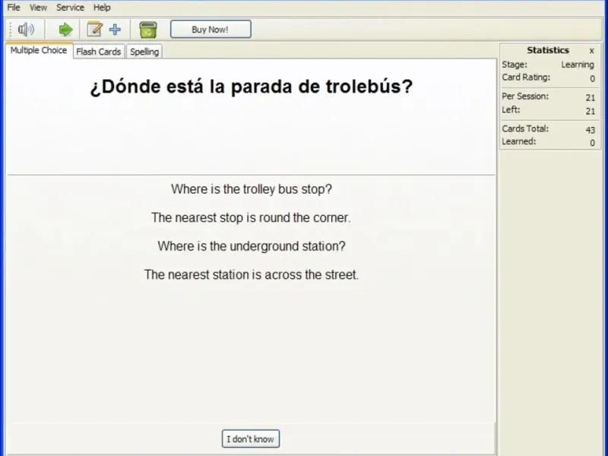Click the 'Stage:' label in Statistics
This screenshot has width=608, height=456.
515,65
